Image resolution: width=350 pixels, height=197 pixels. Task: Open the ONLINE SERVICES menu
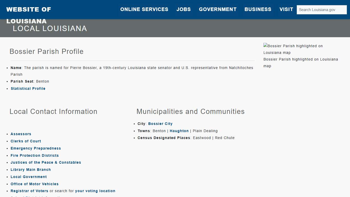[x=144, y=9]
